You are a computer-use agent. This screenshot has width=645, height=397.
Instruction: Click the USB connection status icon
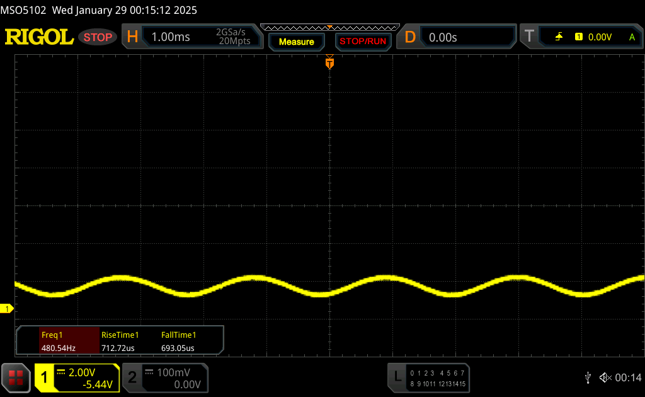pyautogui.click(x=588, y=377)
